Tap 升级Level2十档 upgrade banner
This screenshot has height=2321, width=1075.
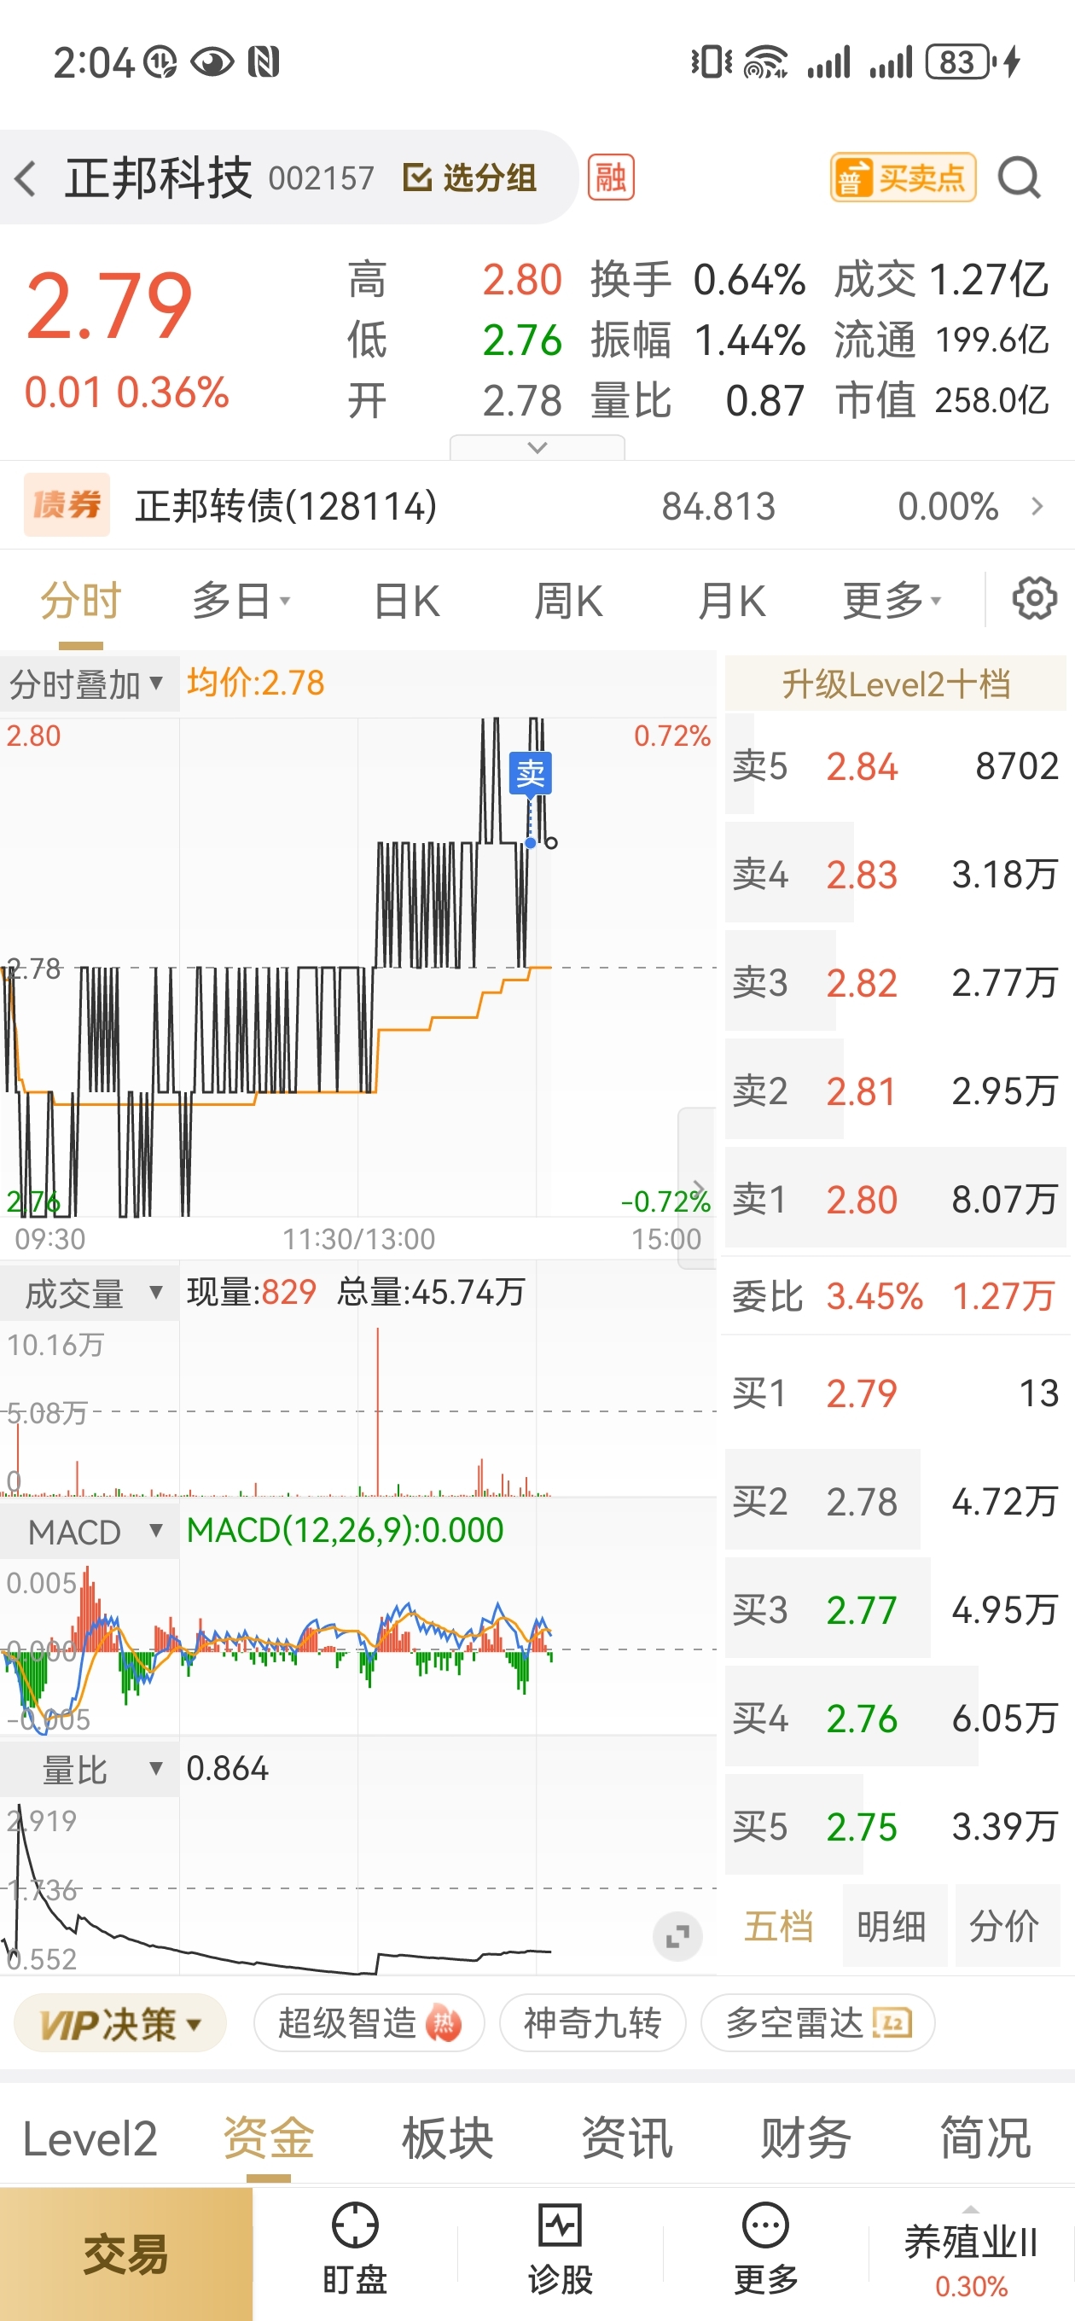[896, 684]
